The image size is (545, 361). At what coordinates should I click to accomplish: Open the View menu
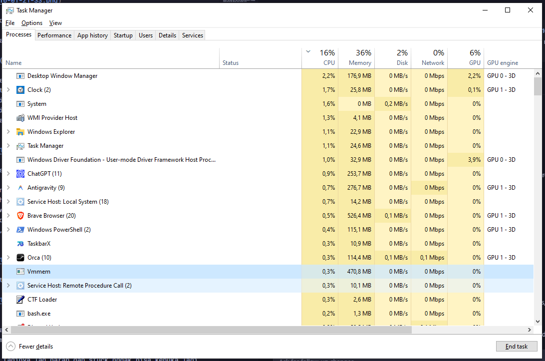(55, 23)
